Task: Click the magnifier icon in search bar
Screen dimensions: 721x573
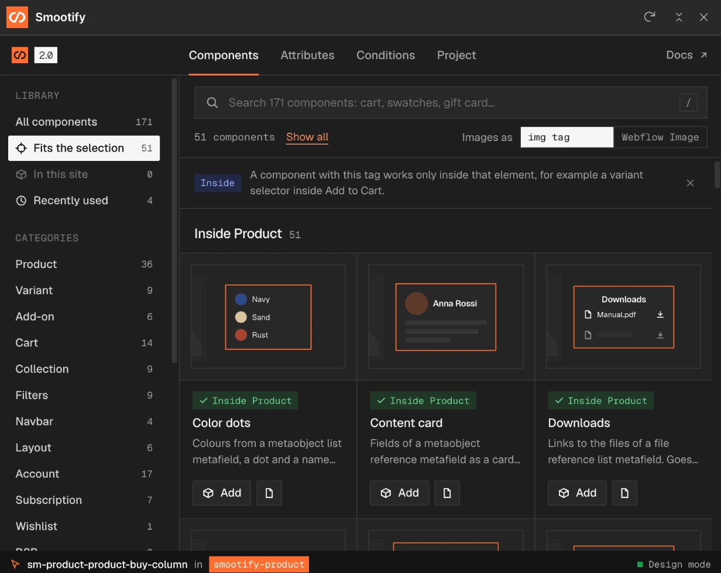Action: (212, 103)
